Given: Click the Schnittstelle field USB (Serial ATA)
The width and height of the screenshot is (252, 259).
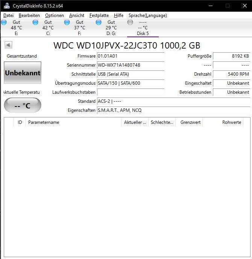Looking at the screenshot, I should [x=131, y=74].
